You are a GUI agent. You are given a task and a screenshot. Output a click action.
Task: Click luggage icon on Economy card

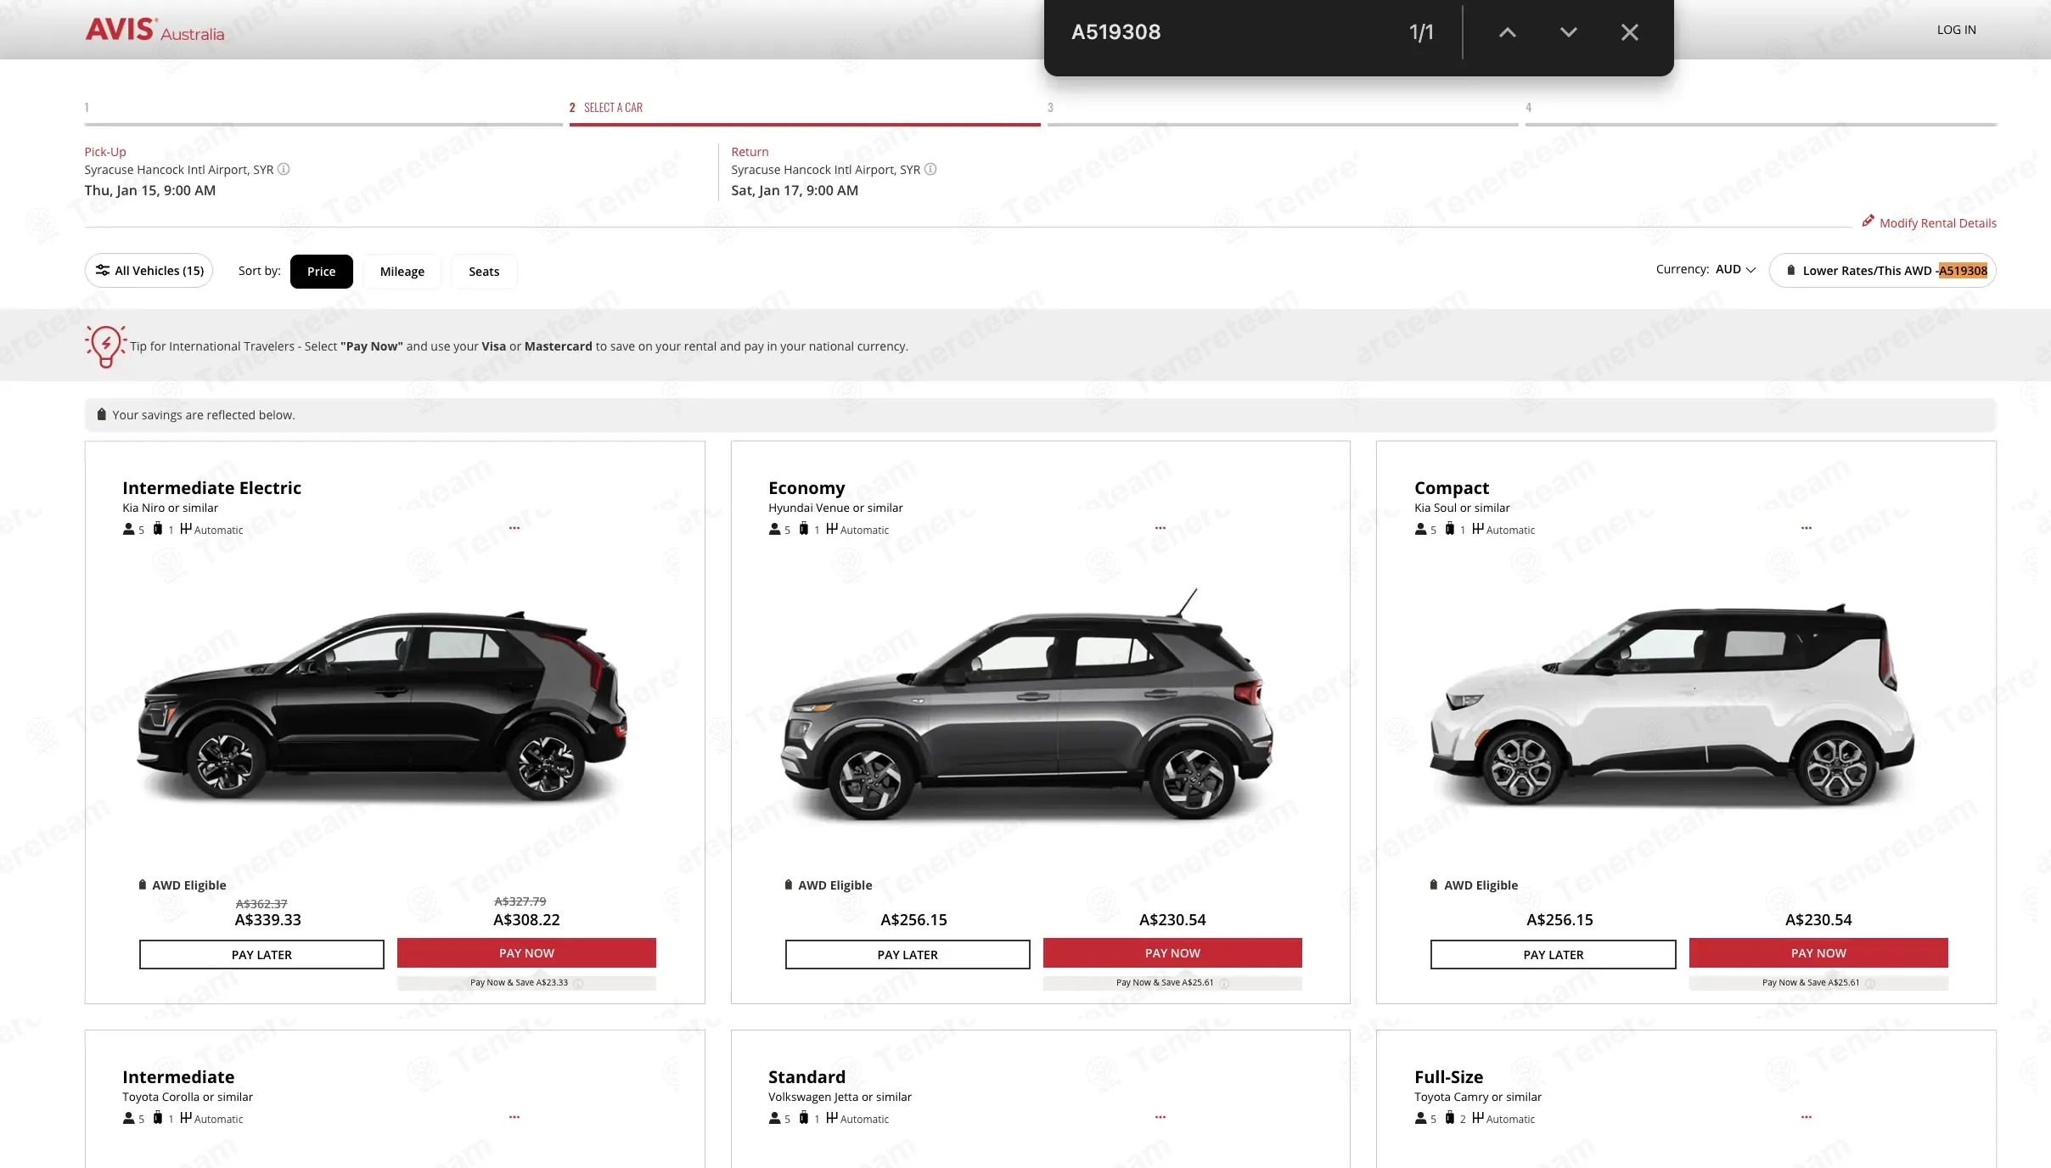(x=803, y=529)
